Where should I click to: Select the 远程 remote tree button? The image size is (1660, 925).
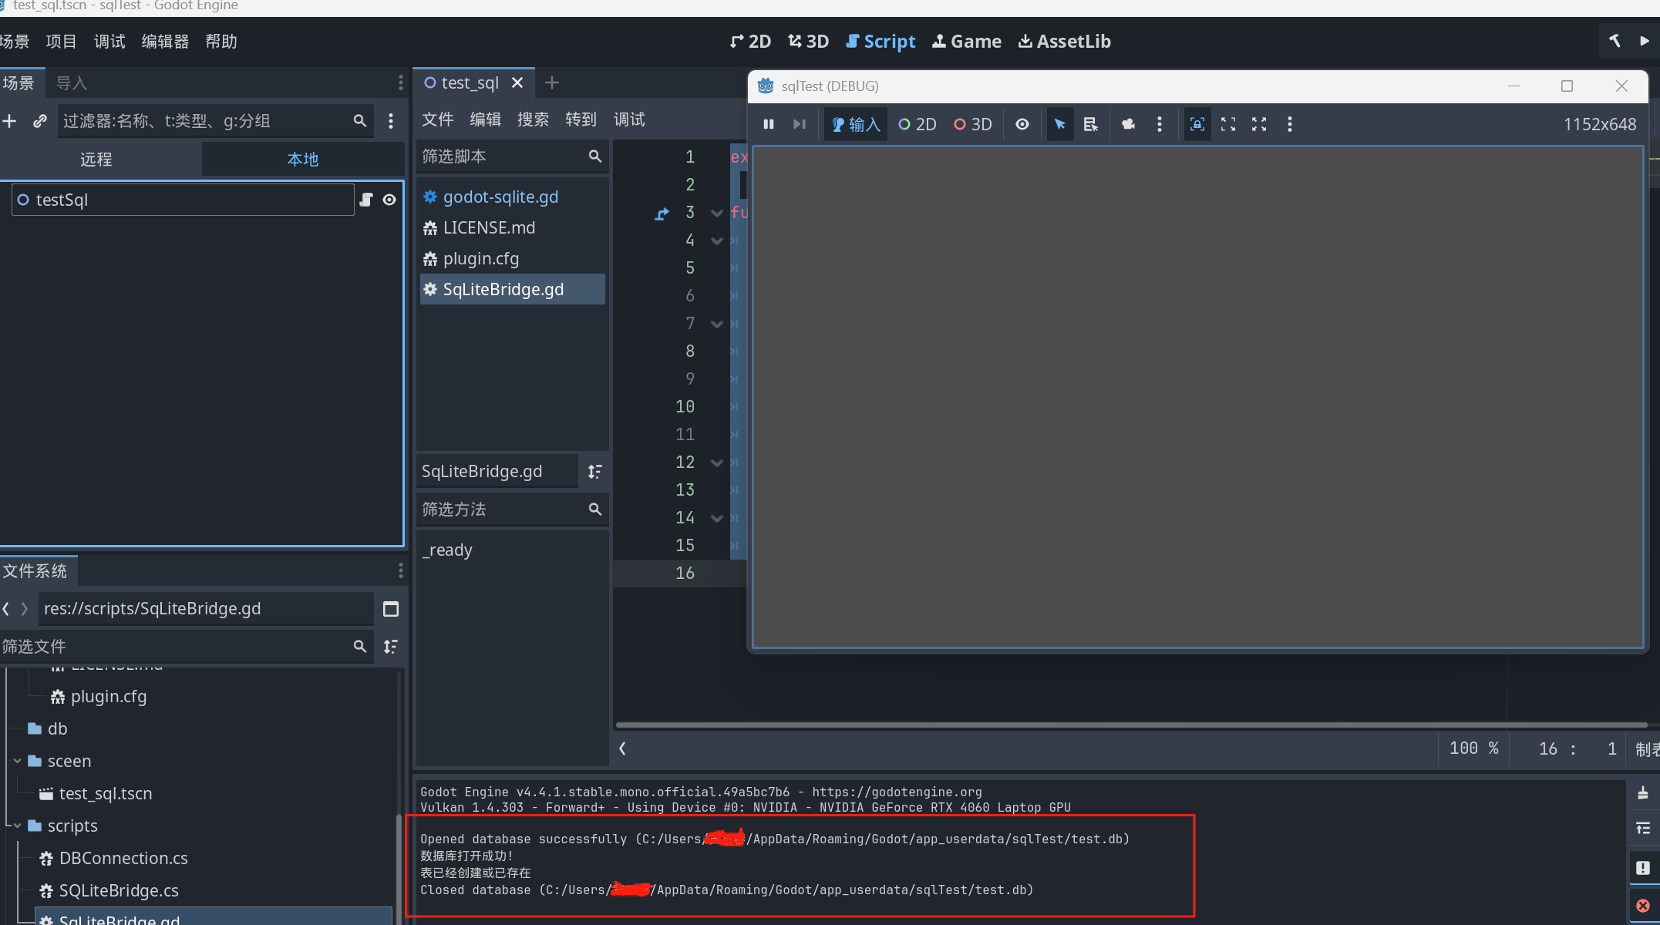tap(96, 160)
